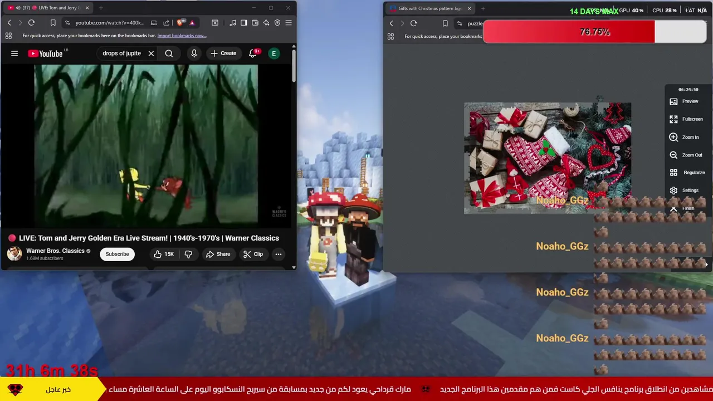Regularize the puzzle pieces

[x=687, y=173]
